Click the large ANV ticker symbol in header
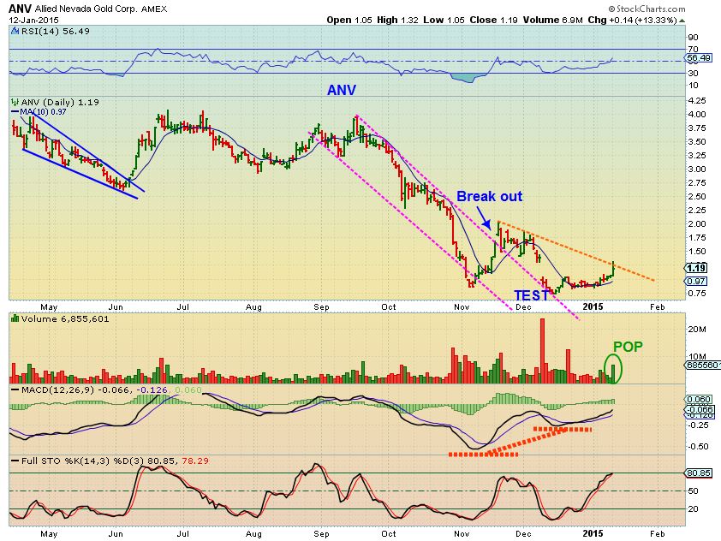Viewport: 721px width, 541px height. tap(20, 9)
